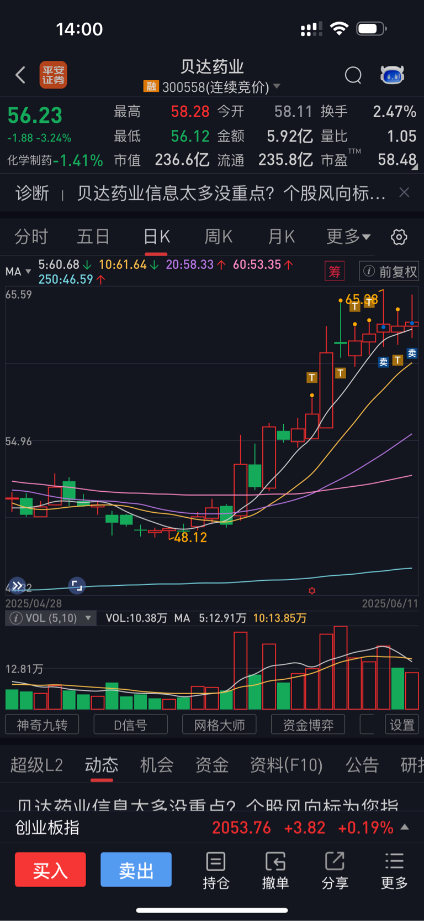Tap the 2053.76 index value
This screenshot has height=921, width=424.
(x=241, y=828)
